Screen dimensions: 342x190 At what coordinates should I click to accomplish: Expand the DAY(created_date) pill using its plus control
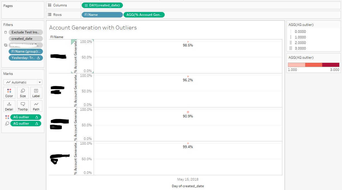[x=85, y=5]
